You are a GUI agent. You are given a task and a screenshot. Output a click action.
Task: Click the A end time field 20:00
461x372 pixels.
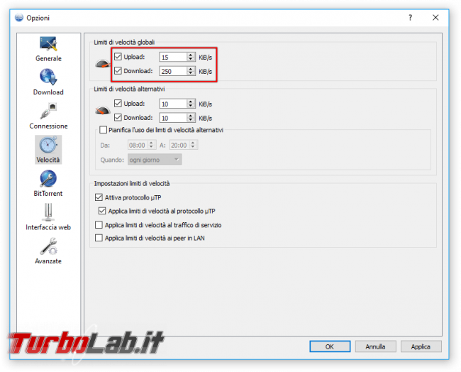coord(179,145)
